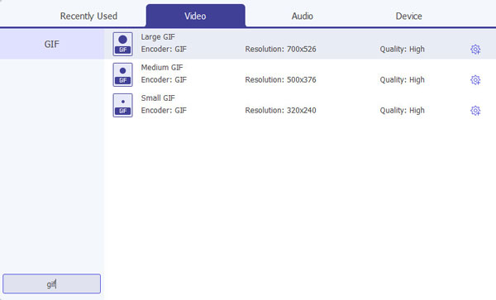This screenshot has height=300, width=496.
Task: Click the Medium GIF format icon
Action: (122, 74)
